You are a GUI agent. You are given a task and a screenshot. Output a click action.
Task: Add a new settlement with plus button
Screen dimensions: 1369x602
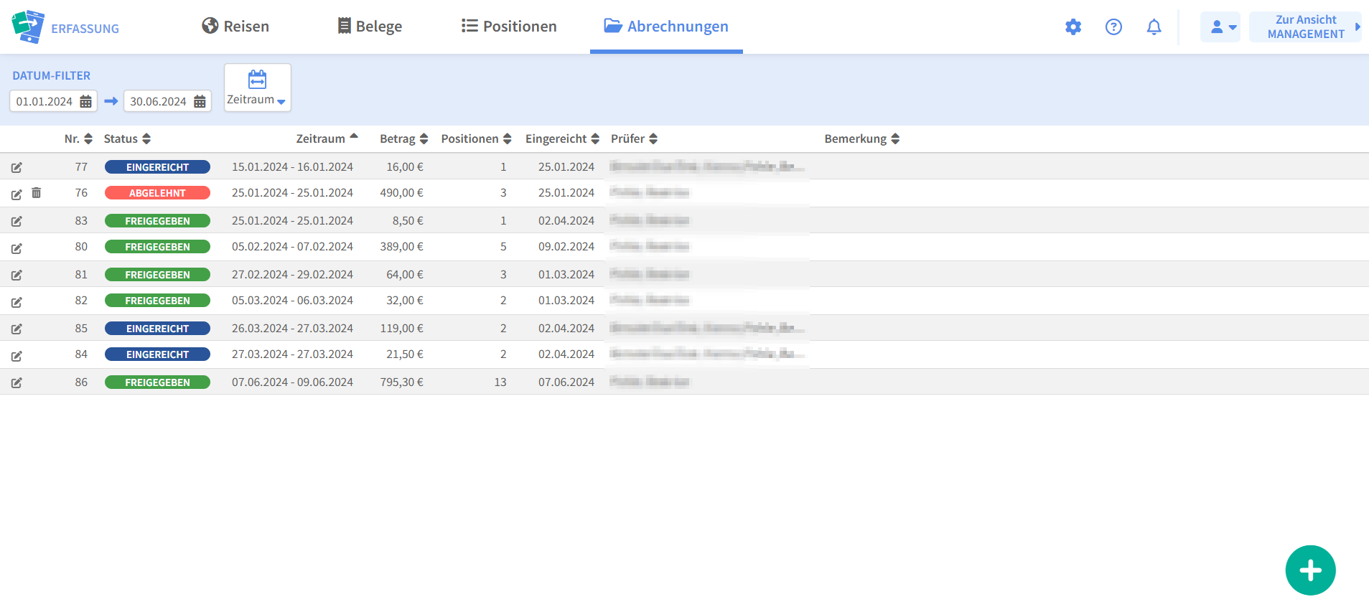click(x=1310, y=570)
